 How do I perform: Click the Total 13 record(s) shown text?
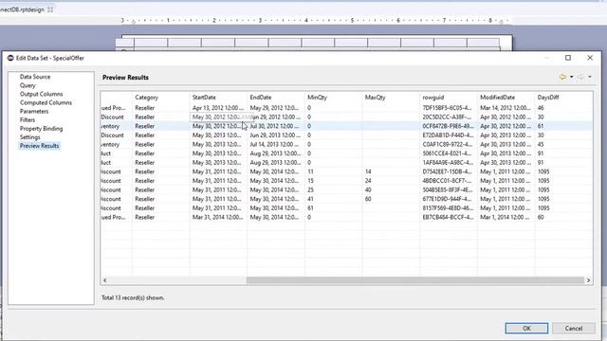coord(133,297)
